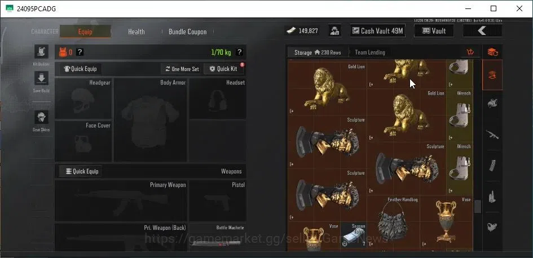The image size is (533, 258).
Task: Click the help icon beside 1/70 kg
Action: [239, 52]
